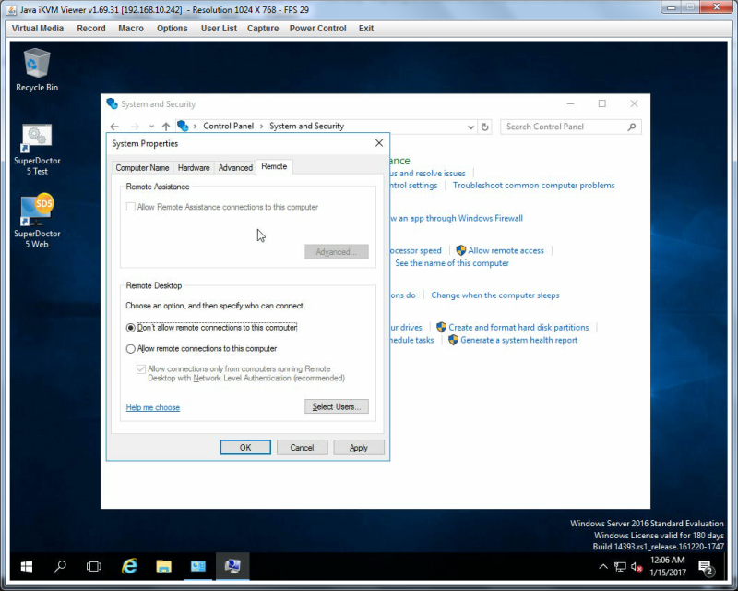Click the Select Users button
This screenshot has width=738, height=591.
pos(337,406)
